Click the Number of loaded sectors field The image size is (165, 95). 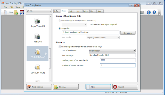(118, 65)
